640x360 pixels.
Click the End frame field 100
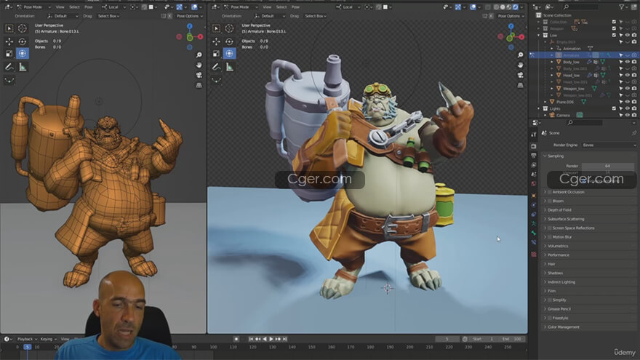tap(512, 339)
